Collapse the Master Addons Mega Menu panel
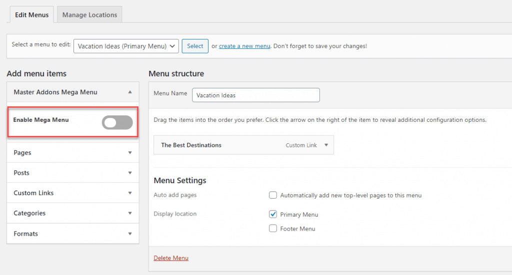The image size is (512, 275). pos(130,92)
